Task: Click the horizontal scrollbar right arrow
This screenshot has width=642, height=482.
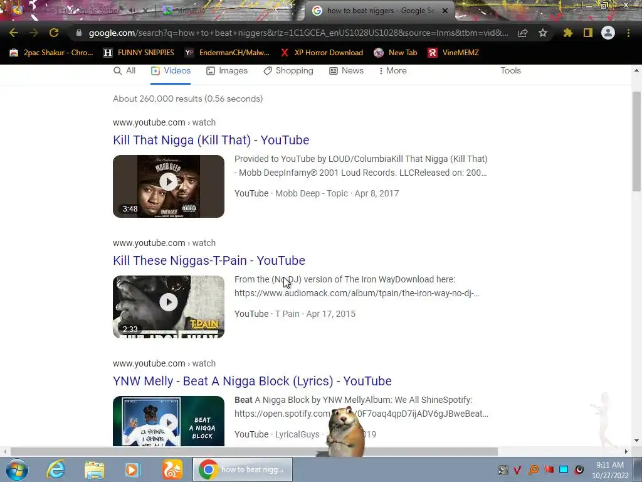Action: (x=626, y=451)
